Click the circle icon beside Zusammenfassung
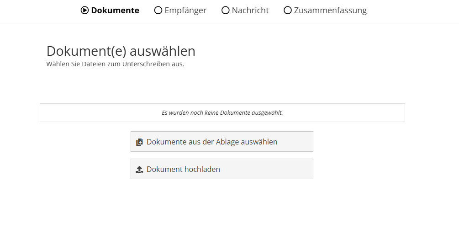This screenshot has height=235, width=459. click(x=288, y=10)
